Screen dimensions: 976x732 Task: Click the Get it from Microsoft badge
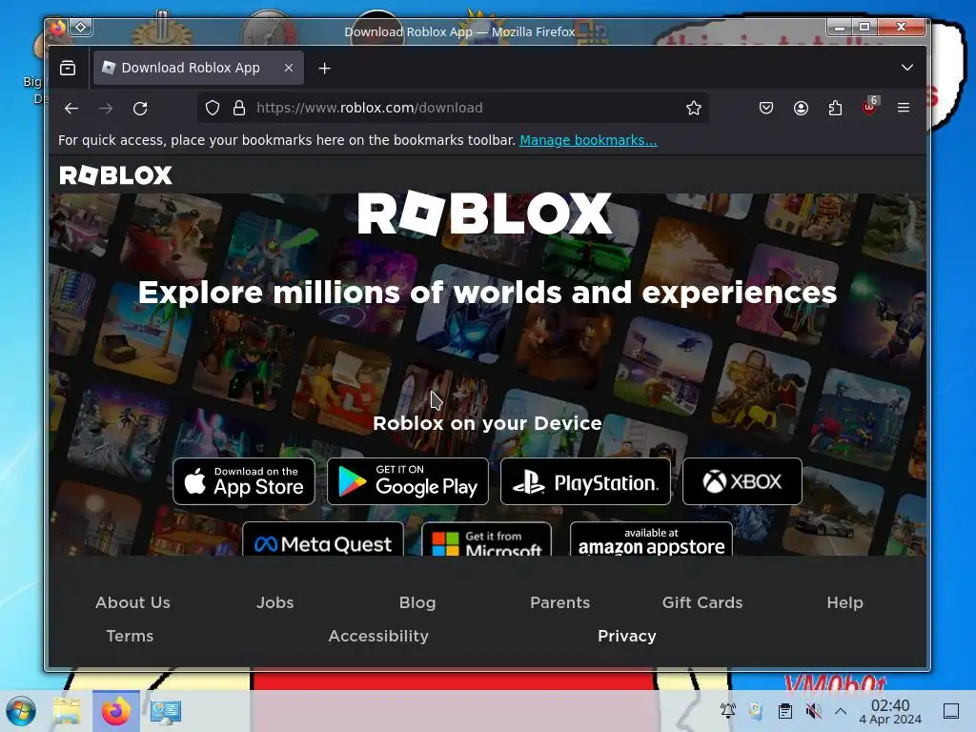pyautogui.click(x=486, y=539)
